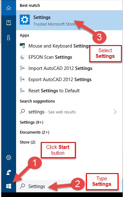Click the blue Settings gear app icon
133x197 pixels.
(25, 20)
